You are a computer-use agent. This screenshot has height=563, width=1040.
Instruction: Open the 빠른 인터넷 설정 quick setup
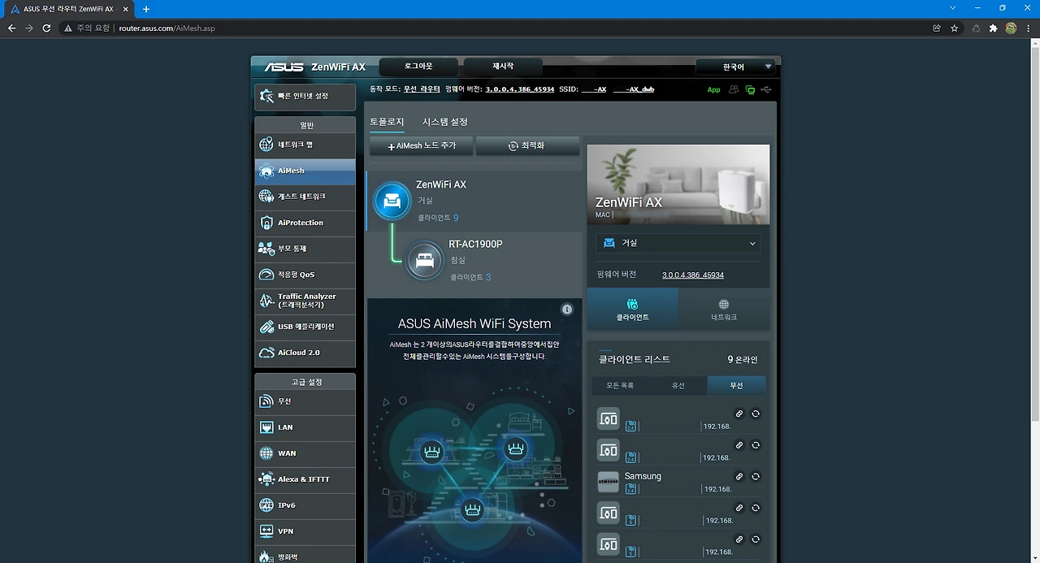(305, 97)
